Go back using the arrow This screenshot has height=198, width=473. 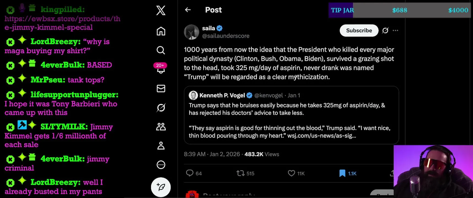pos(188,10)
